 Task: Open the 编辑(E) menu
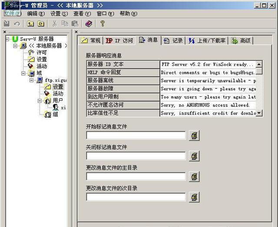(36, 13)
